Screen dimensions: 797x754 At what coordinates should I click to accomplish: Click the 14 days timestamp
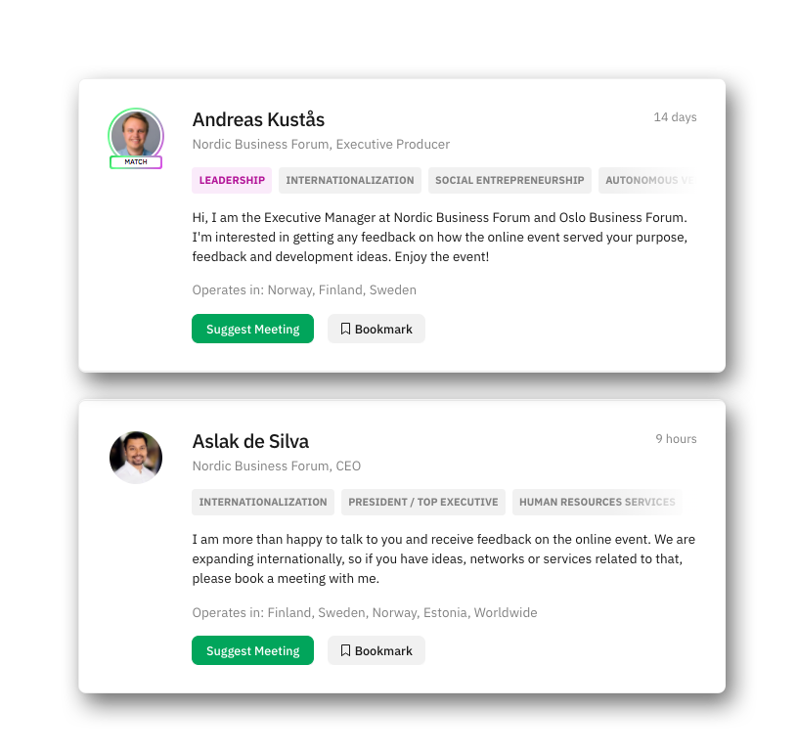[x=675, y=117]
